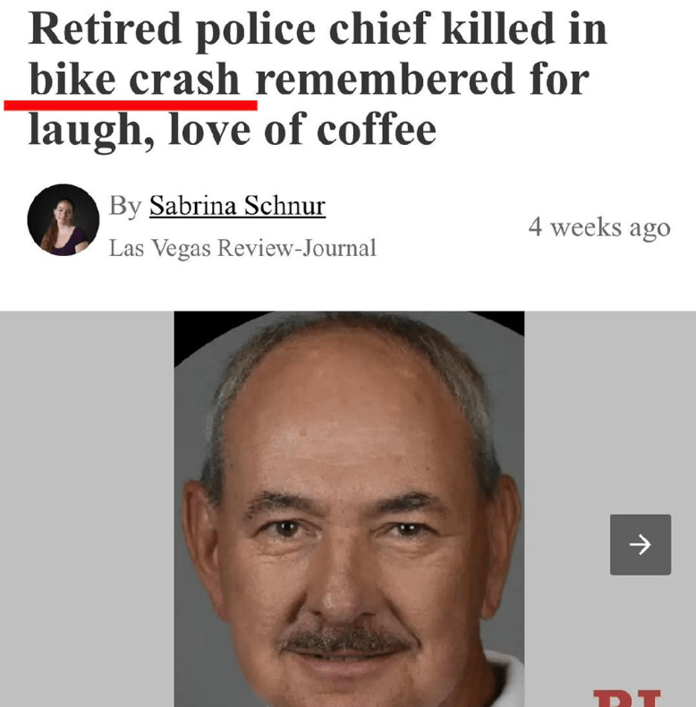Click the white shirt collar in the portrait

(503, 678)
